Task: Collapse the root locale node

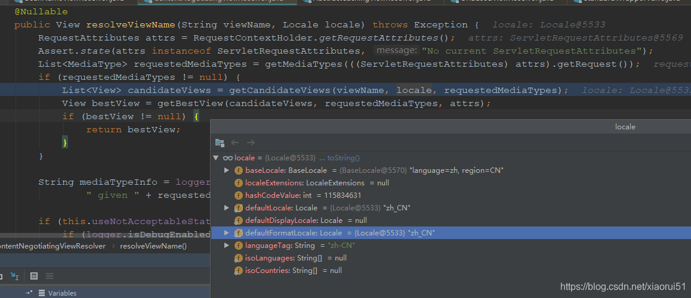Action: click(x=216, y=158)
